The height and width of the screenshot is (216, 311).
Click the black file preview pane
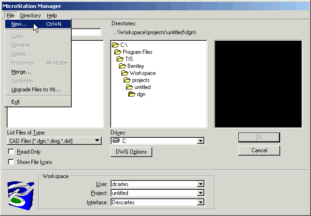[258, 84]
